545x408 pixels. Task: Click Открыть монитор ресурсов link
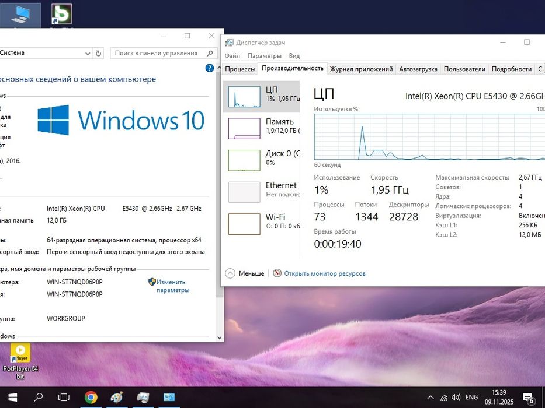[x=325, y=273]
